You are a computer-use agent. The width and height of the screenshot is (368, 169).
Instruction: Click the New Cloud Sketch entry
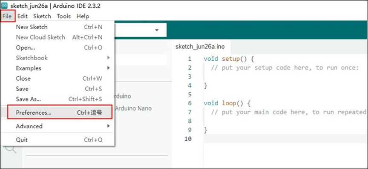coord(58,37)
